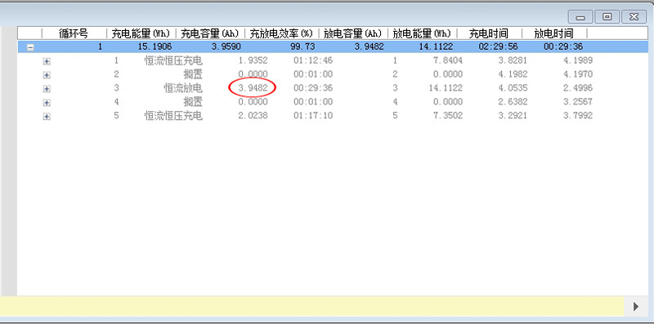
Task: Click the 放电时间 column header
Action: [x=554, y=33]
